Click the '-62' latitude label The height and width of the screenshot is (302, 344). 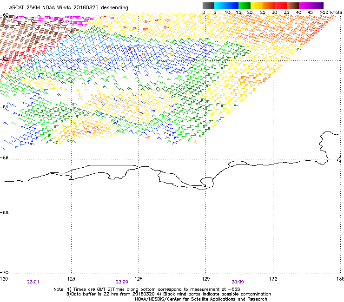[x=4, y=59]
